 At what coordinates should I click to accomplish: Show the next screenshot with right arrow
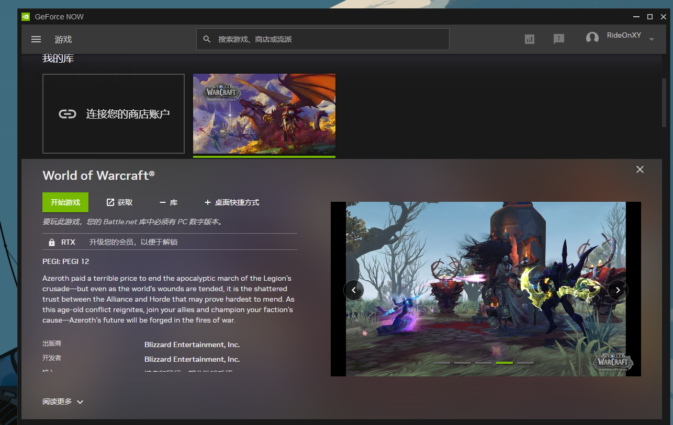coord(618,290)
